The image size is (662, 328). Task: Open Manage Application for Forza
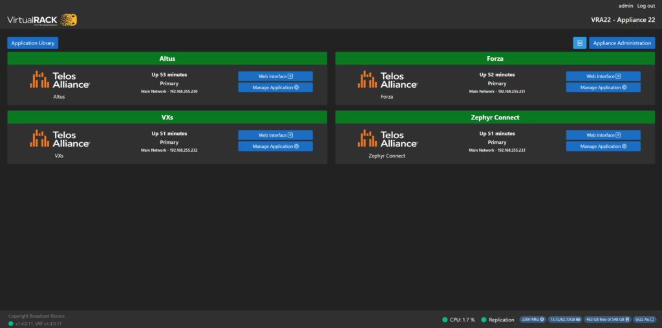pos(603,88)
